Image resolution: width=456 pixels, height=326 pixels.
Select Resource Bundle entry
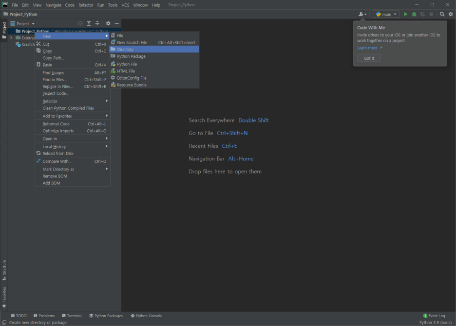[154, 85]
